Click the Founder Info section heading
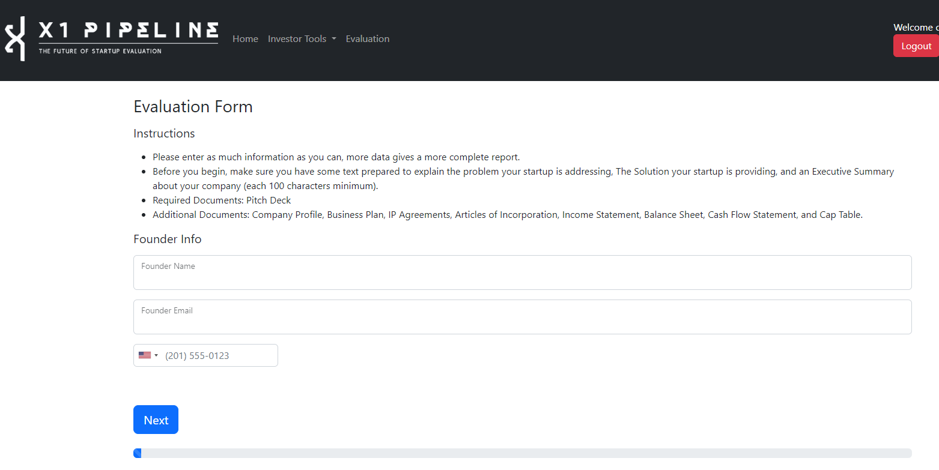The image size is (939, 470). pos(168,239)
